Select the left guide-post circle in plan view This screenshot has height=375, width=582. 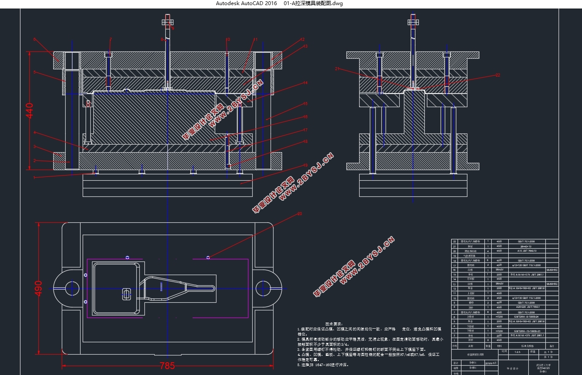(x=72, y=289)
